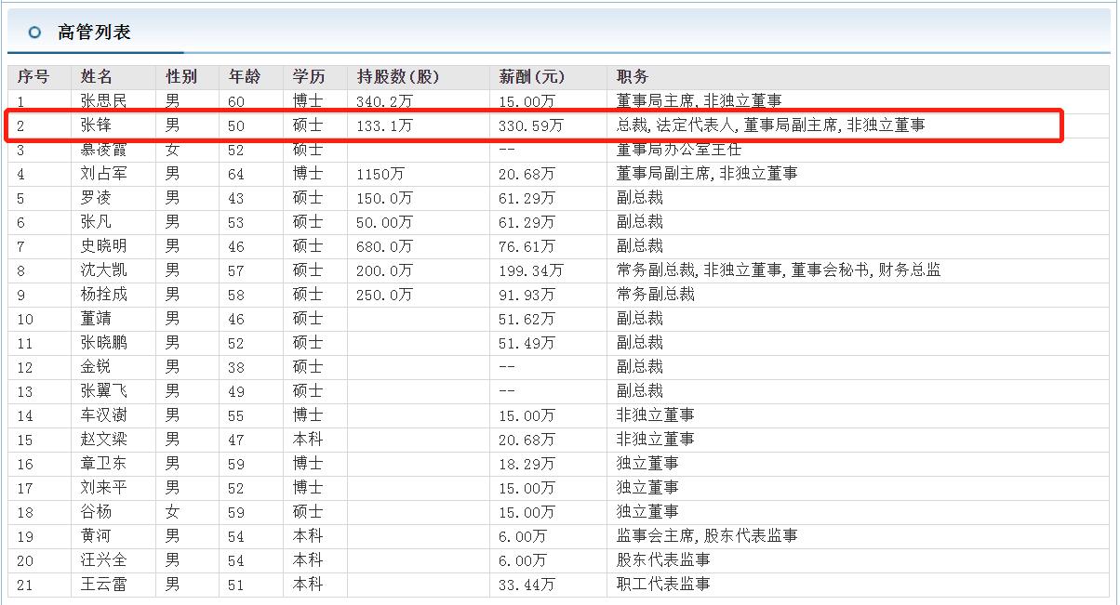Click the circle icon beside 高管列表

pos(34,33)
